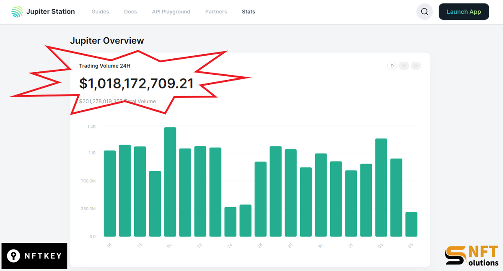
Task: Click the last bar above date label 05
Action: tap(411, 224)
